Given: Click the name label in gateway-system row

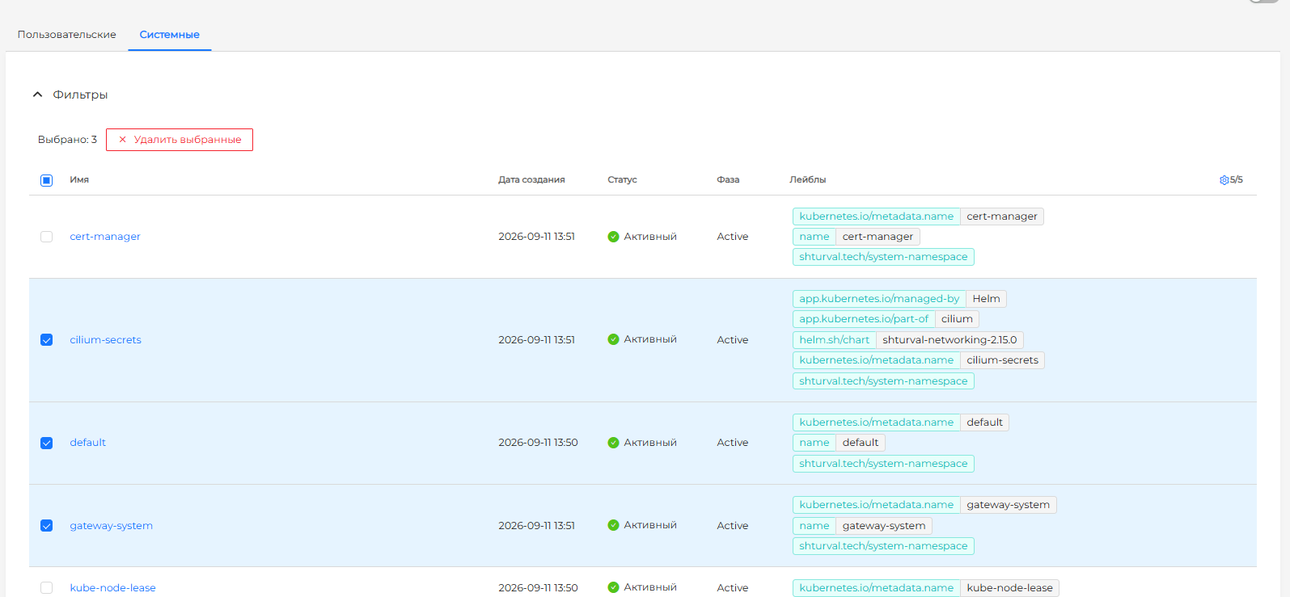Looking at the screenshot, I should [814, 526].
